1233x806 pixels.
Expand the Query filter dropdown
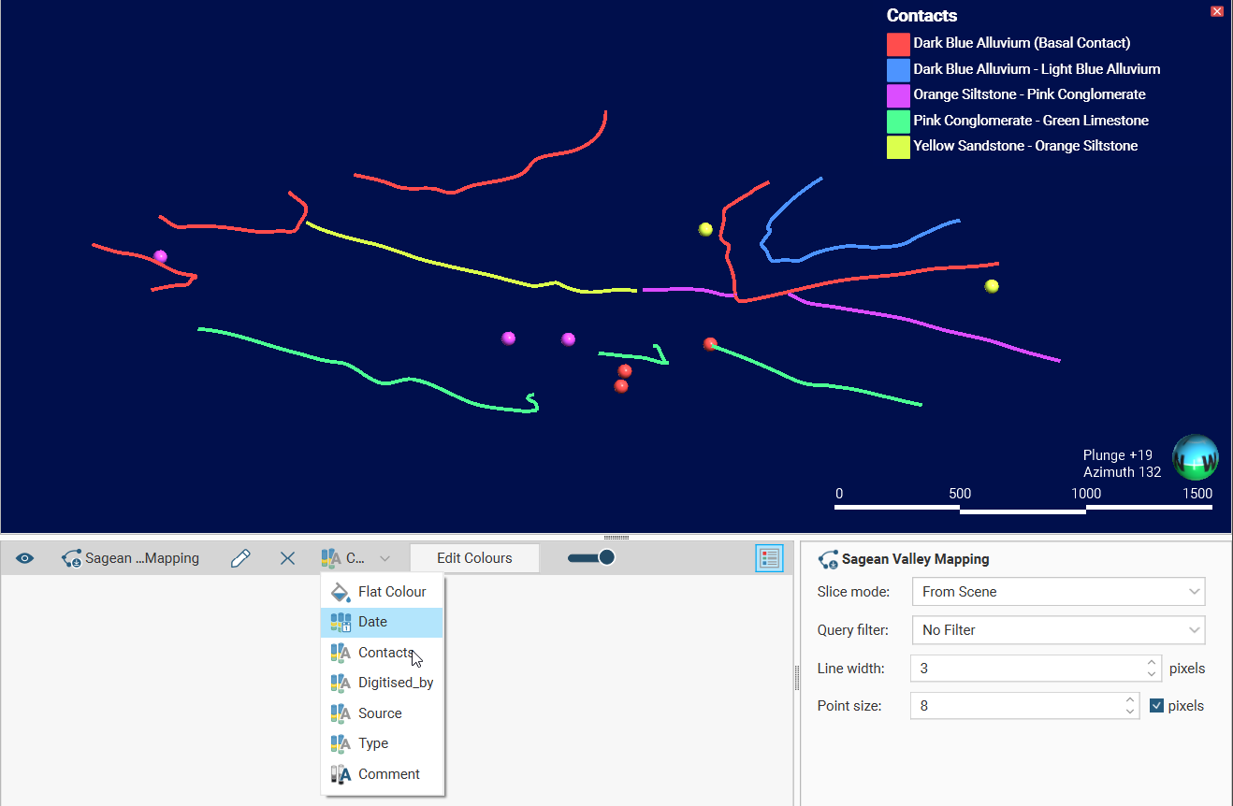(x=1057, y=630)
